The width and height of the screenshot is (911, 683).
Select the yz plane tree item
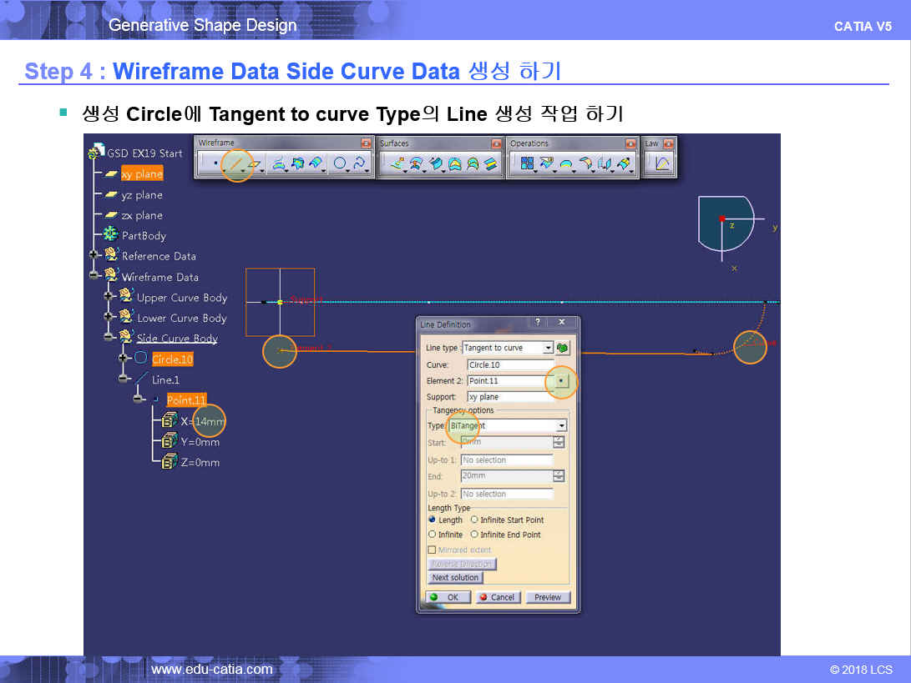(141, 195)
